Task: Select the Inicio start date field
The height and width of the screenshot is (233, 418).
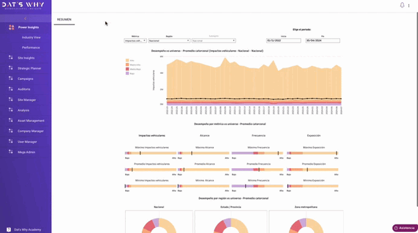Action: click(283, 41)
